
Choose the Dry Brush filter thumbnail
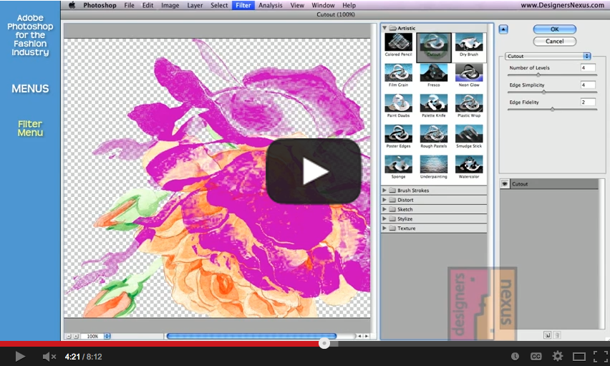pos(469,42)
